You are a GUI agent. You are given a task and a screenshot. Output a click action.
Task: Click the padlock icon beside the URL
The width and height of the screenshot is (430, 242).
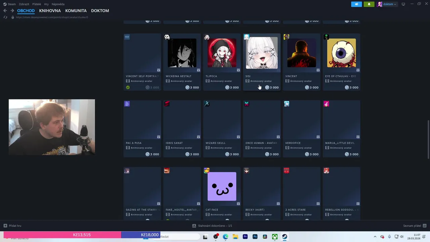[x=13, y=17]
